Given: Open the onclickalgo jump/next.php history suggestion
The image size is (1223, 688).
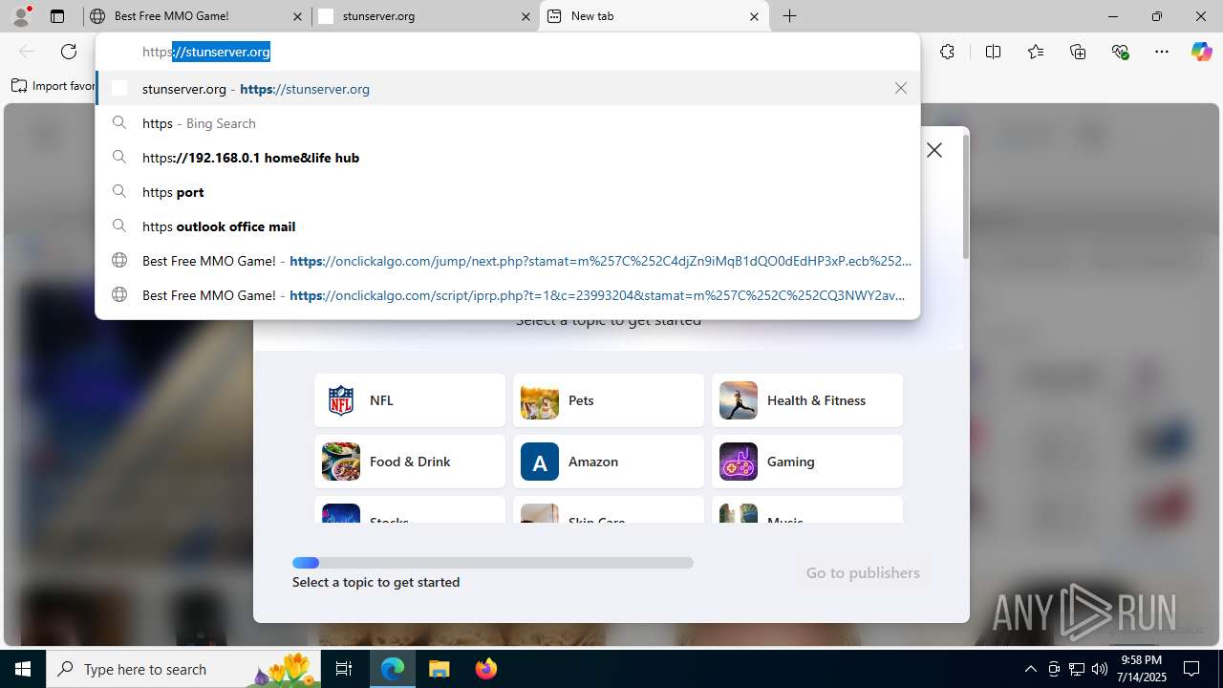Looking at the screenshot, I should [507, 261].
